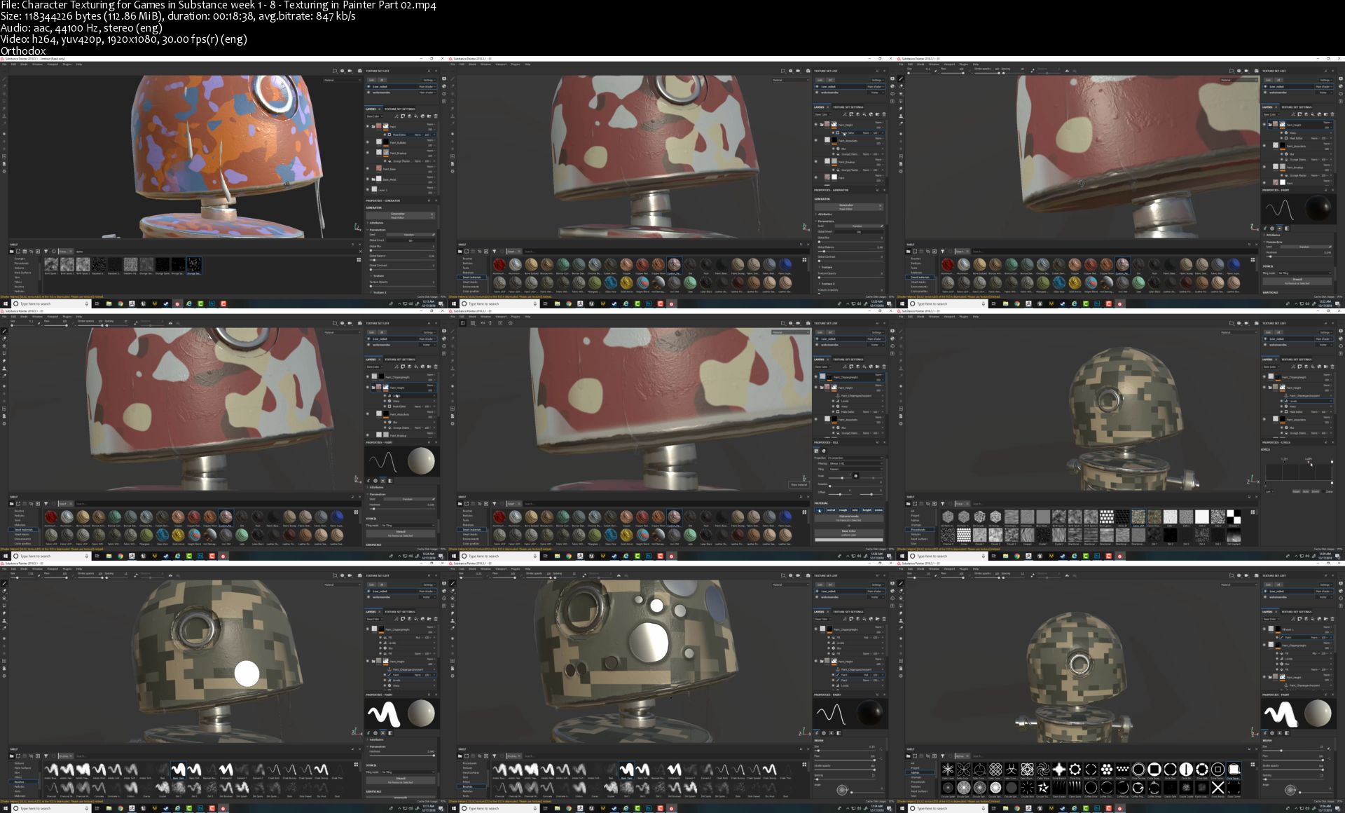Fill properties frame: click the scale lock icon
This screenshot has height=813, width=1345.
[x=856, y=476]
